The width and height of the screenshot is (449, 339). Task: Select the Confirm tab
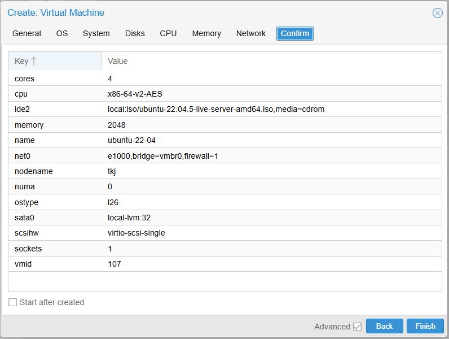click(294, 33)
